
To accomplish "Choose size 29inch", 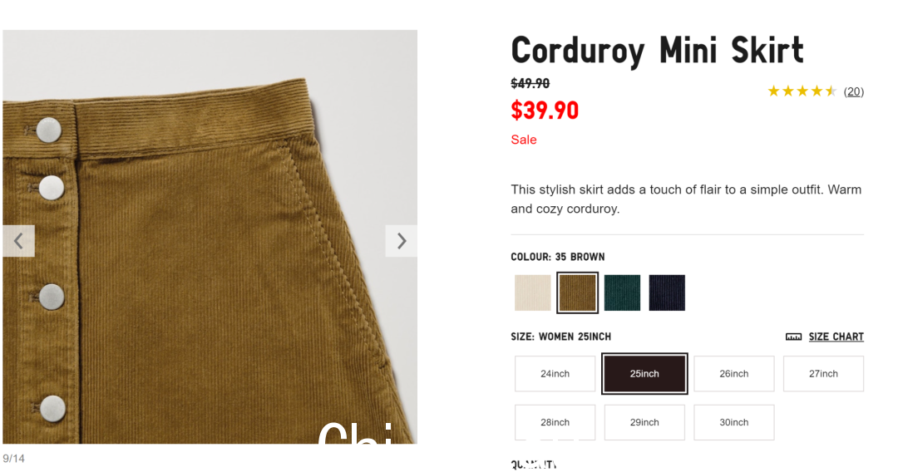I will pos(644,422).
